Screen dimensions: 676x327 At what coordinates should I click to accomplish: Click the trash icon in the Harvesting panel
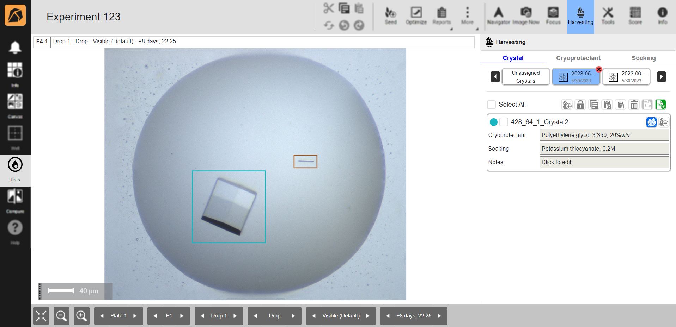634,105
